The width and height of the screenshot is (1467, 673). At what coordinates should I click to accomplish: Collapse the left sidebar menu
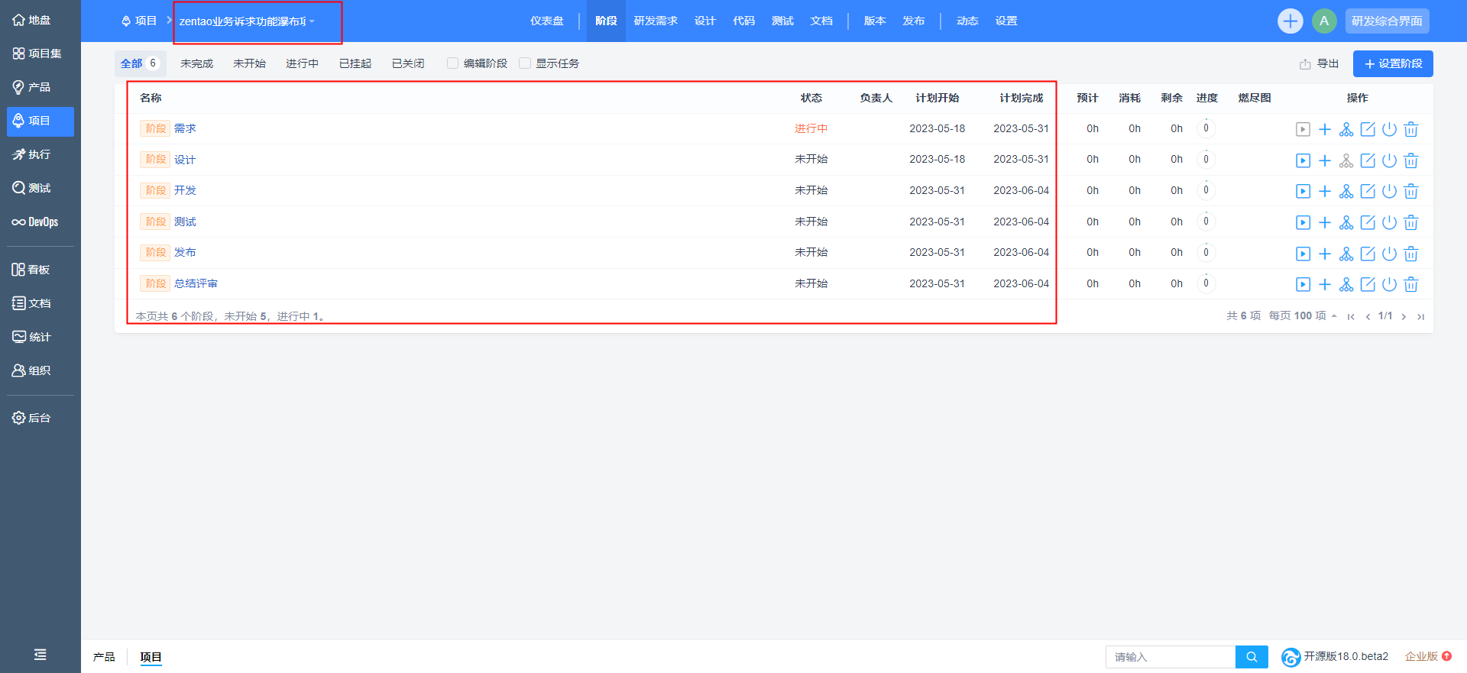(40, 655)
